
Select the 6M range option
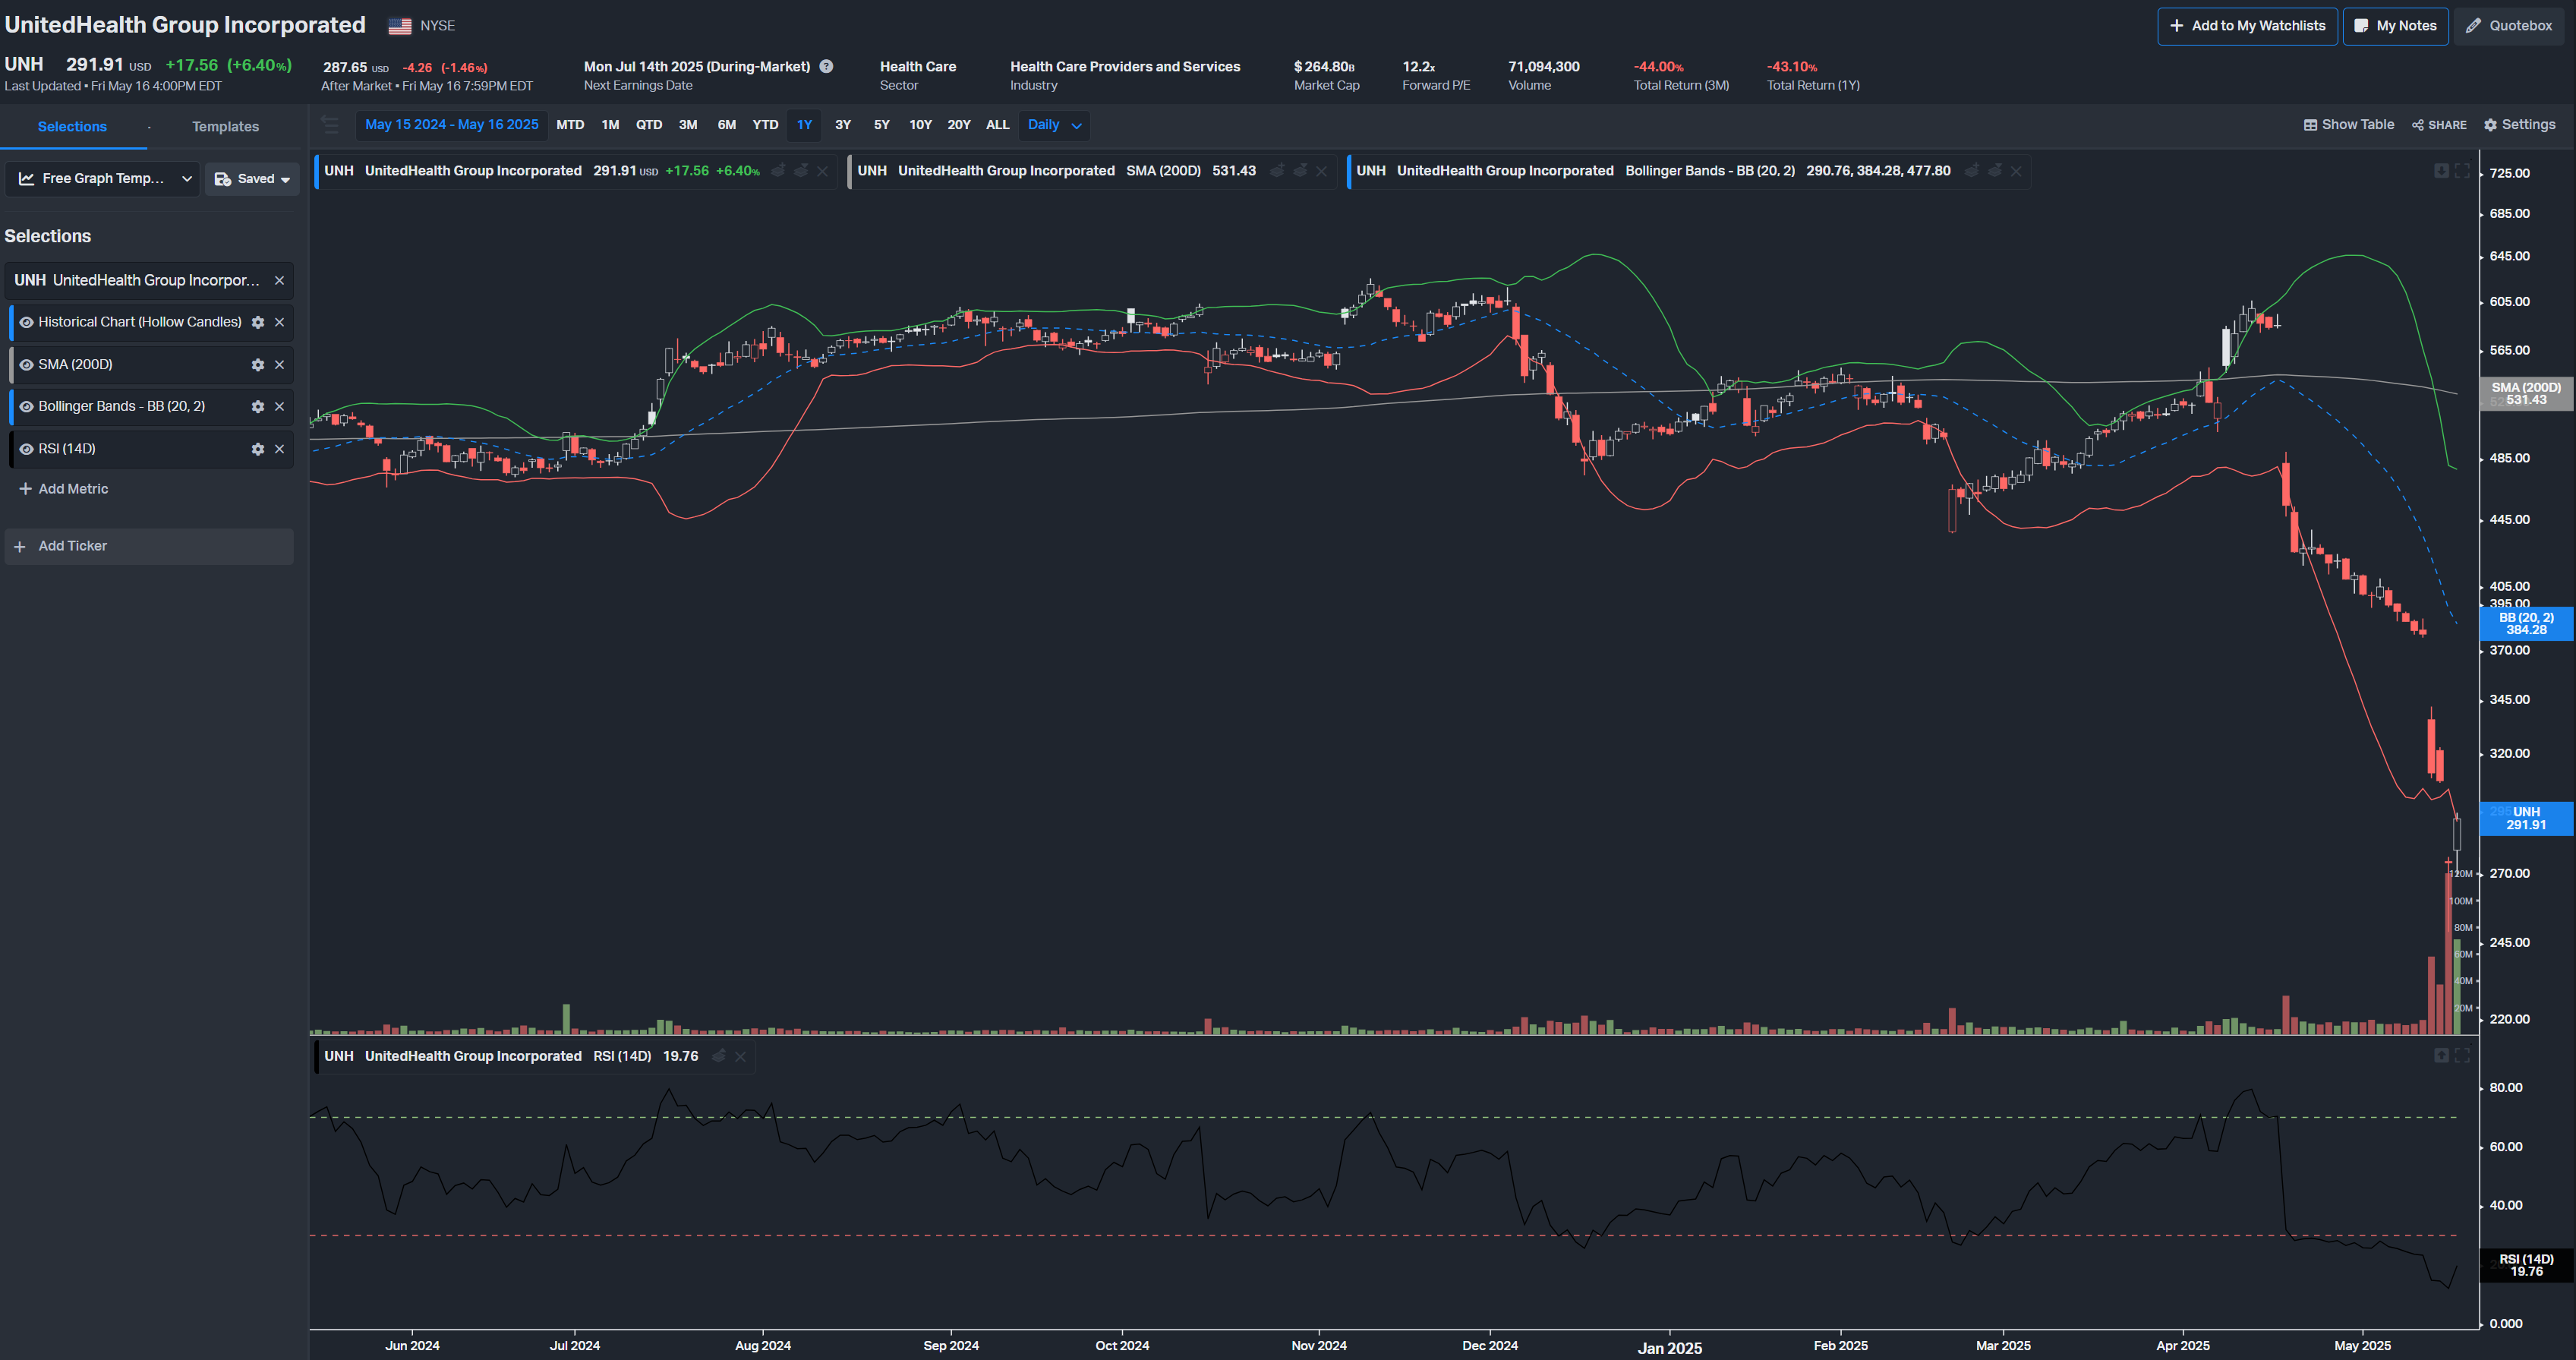click(727, 125)
